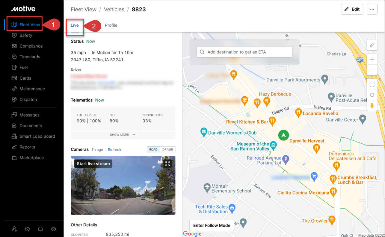Image resolution: width=385 pixels, height=237 pixels.
Task: Click Cielito Cocina Mexicana pin
Action: tap(333, 191)
